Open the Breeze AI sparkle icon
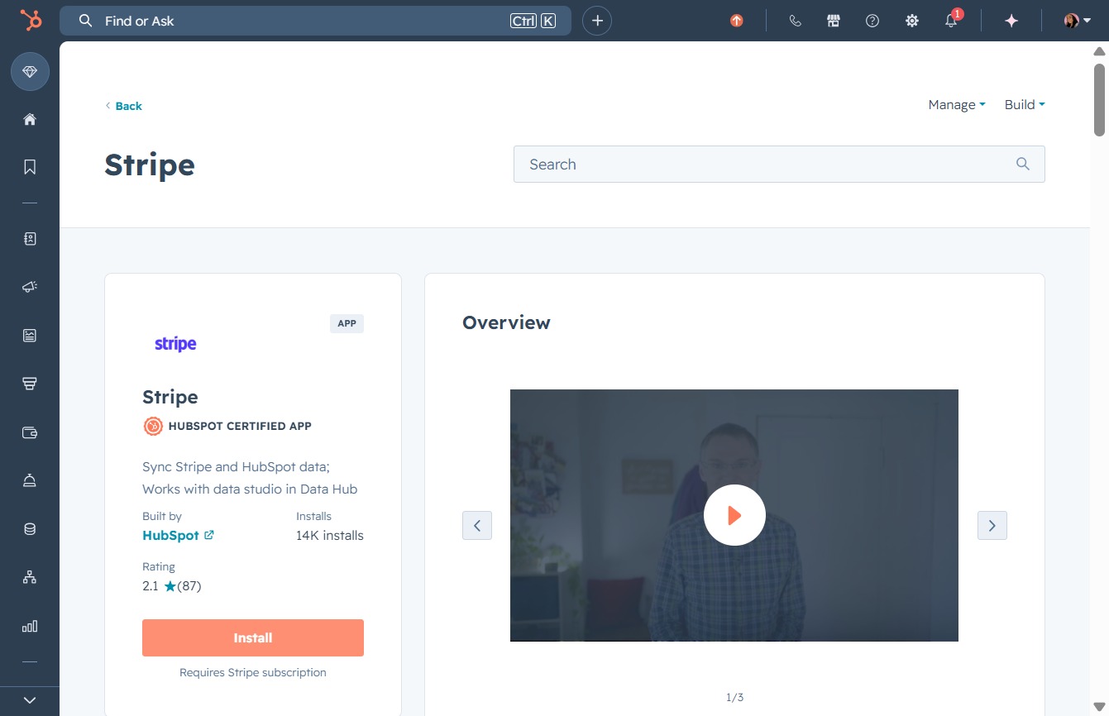This screenshot has height=716, width=1109. pyautogui.click(x=1011, y=21)
